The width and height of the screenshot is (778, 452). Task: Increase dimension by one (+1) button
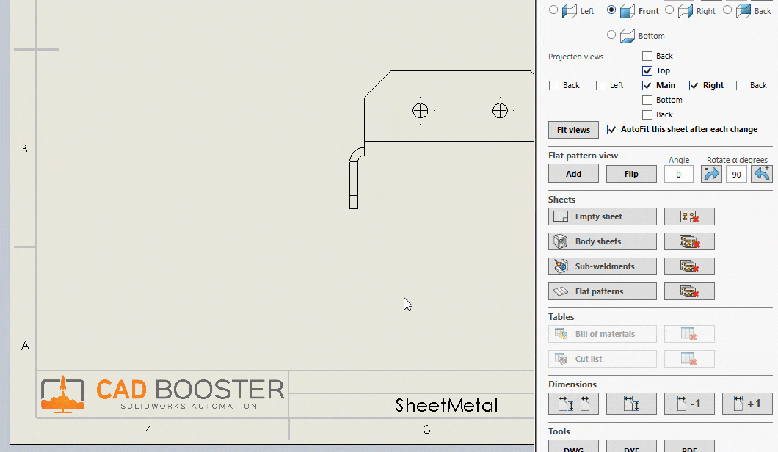click(x=747, y=404)
